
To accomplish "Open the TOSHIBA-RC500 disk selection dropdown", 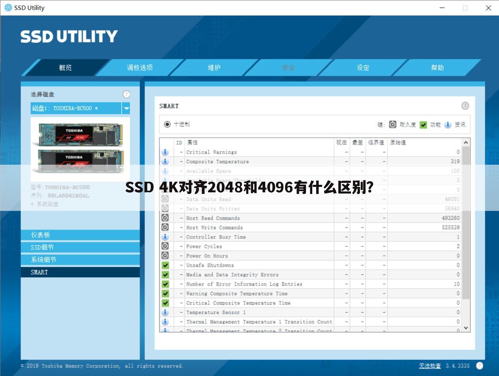I will point(126,108).
